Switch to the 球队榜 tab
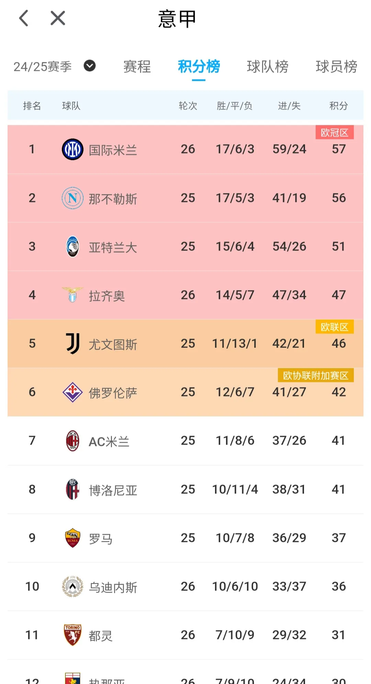The width and height of the screenshot is (371, 684). tap(268, 66)
